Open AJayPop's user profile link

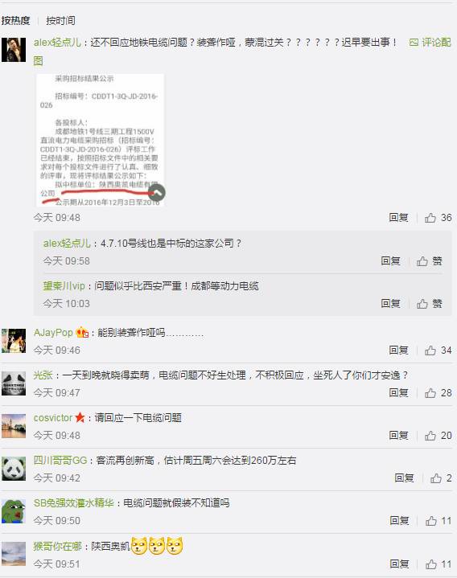(x=53, y=333)
